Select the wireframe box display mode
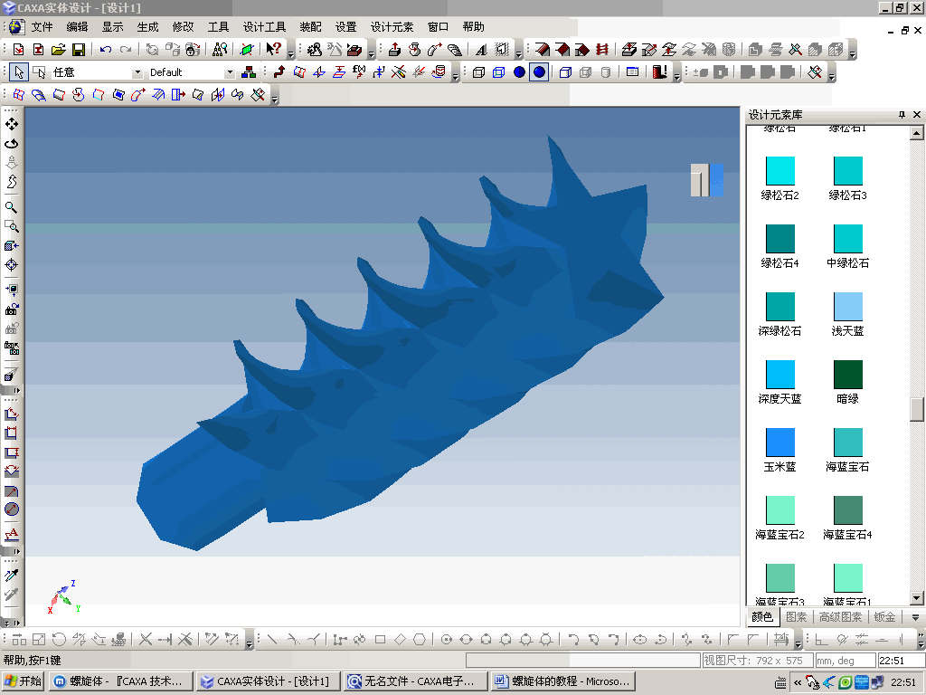 point(478,72)
